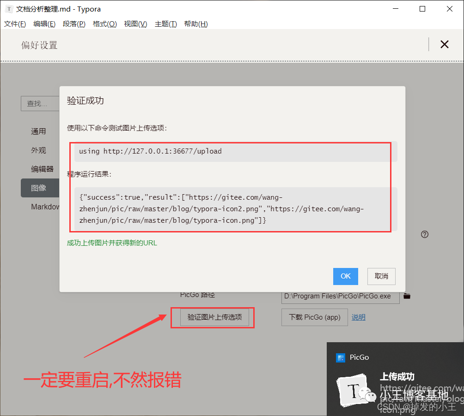Click the 取消 cancel button

tap(381, 276)
